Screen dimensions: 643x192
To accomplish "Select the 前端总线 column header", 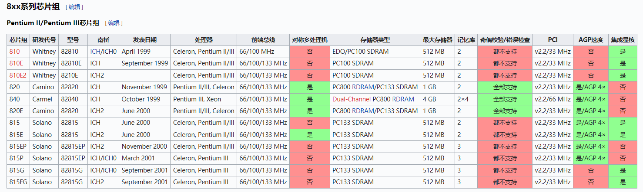I will pyautogui.click(x=263, y=40).
